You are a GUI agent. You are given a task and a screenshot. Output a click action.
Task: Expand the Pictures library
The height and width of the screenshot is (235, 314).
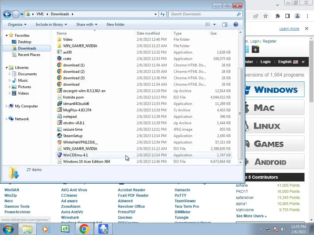click(10, 87)
